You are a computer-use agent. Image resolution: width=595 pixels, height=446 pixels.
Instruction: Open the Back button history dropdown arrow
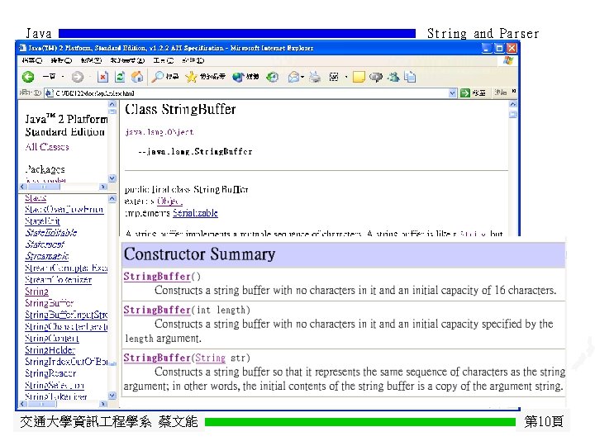point(63,77)
